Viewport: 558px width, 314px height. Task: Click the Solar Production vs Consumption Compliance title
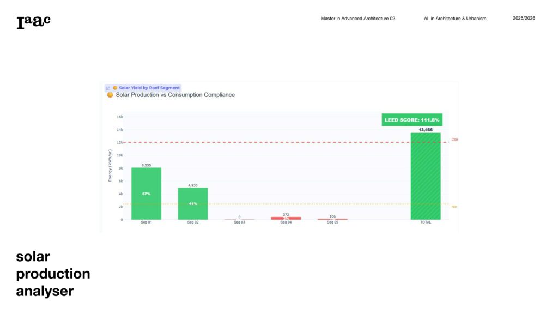(175, 95)
